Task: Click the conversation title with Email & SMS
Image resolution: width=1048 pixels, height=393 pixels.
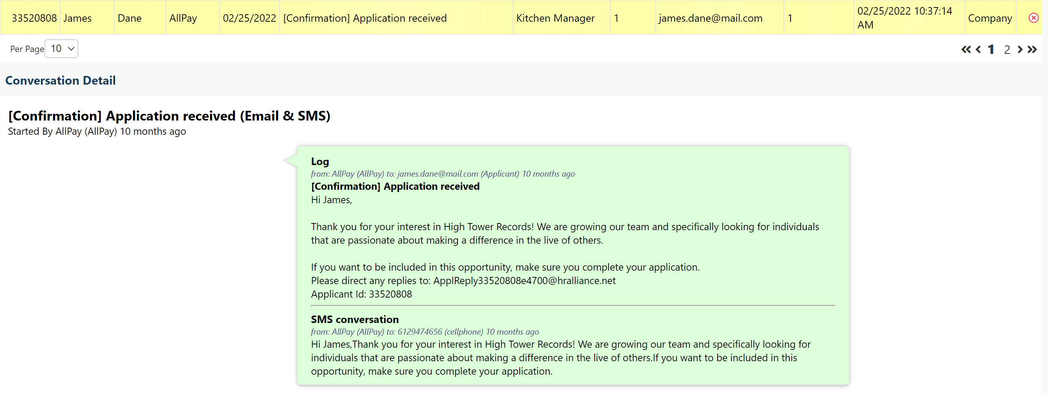Action: (169, 116)
